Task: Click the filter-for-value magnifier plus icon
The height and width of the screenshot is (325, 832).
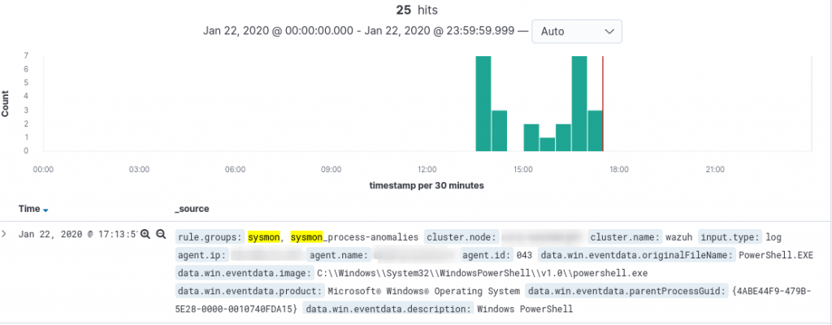Action: tap(145, 234)
